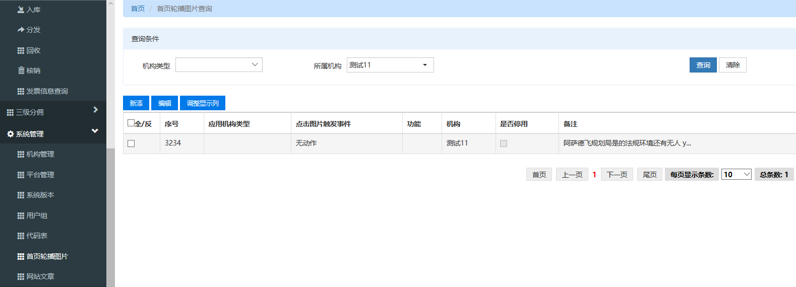This screenshot has height=287, width=796.
Task: Click the 分发 share arrow icon
Action: pos(21,30)
